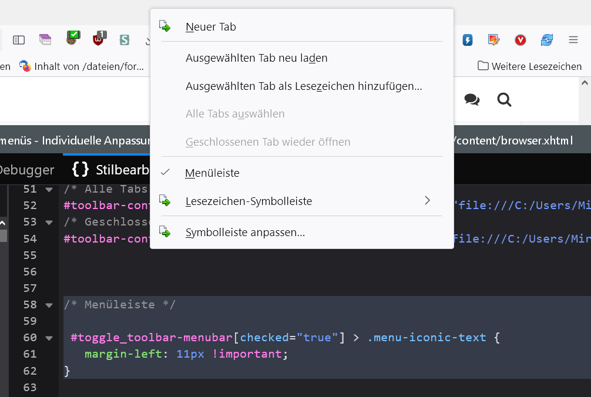The width and height of the screenshot is (591, 397).
Task: Open the chat bubbles icon on page
Action: tap(472, 99)
